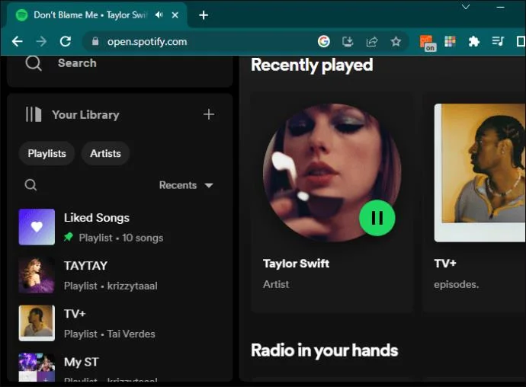Click 'Playlist • krizzytaaal' under TAYTAY
The image size is (526, 387).
111,286
